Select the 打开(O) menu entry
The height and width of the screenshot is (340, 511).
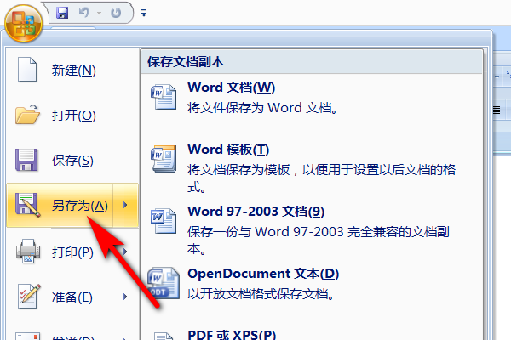(x=73, y=116)
